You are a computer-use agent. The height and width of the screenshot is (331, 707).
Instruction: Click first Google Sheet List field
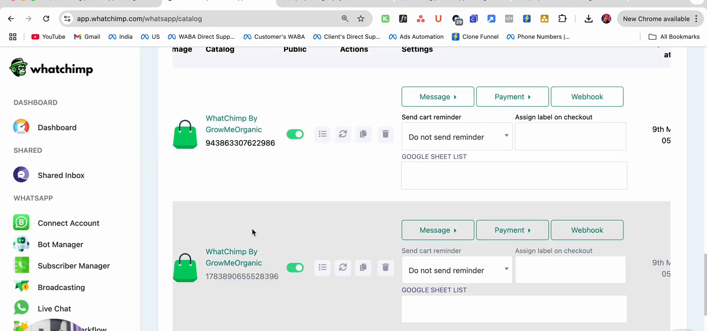(x=514, y=176)
